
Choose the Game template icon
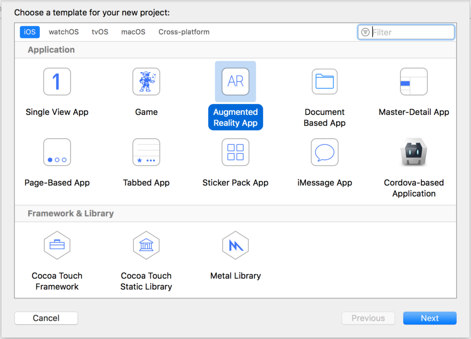pyautogui.click(x=146, y=81)
